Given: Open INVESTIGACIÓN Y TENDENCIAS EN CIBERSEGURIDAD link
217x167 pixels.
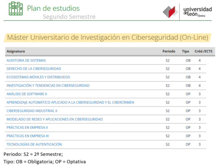Looking at the screenshot, I should tap(48, 86).
